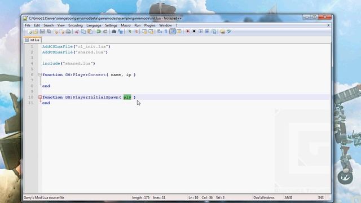Click the Save All toolbar icon
The height and width of the screenshot is (203, 361).
(x=49, y=32)
